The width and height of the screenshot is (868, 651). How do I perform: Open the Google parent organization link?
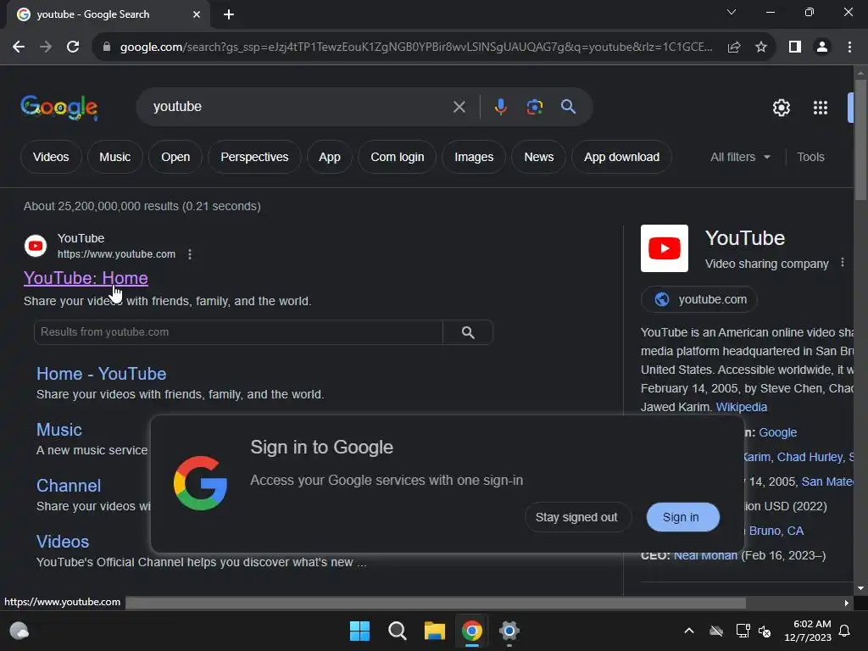coord(778,432)
